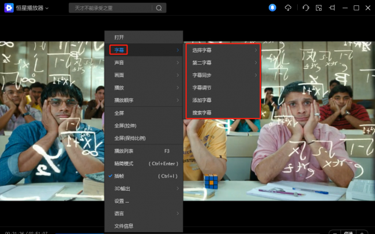Expand the 声音 submenu
Screen dimensions: 375x234
144,62
